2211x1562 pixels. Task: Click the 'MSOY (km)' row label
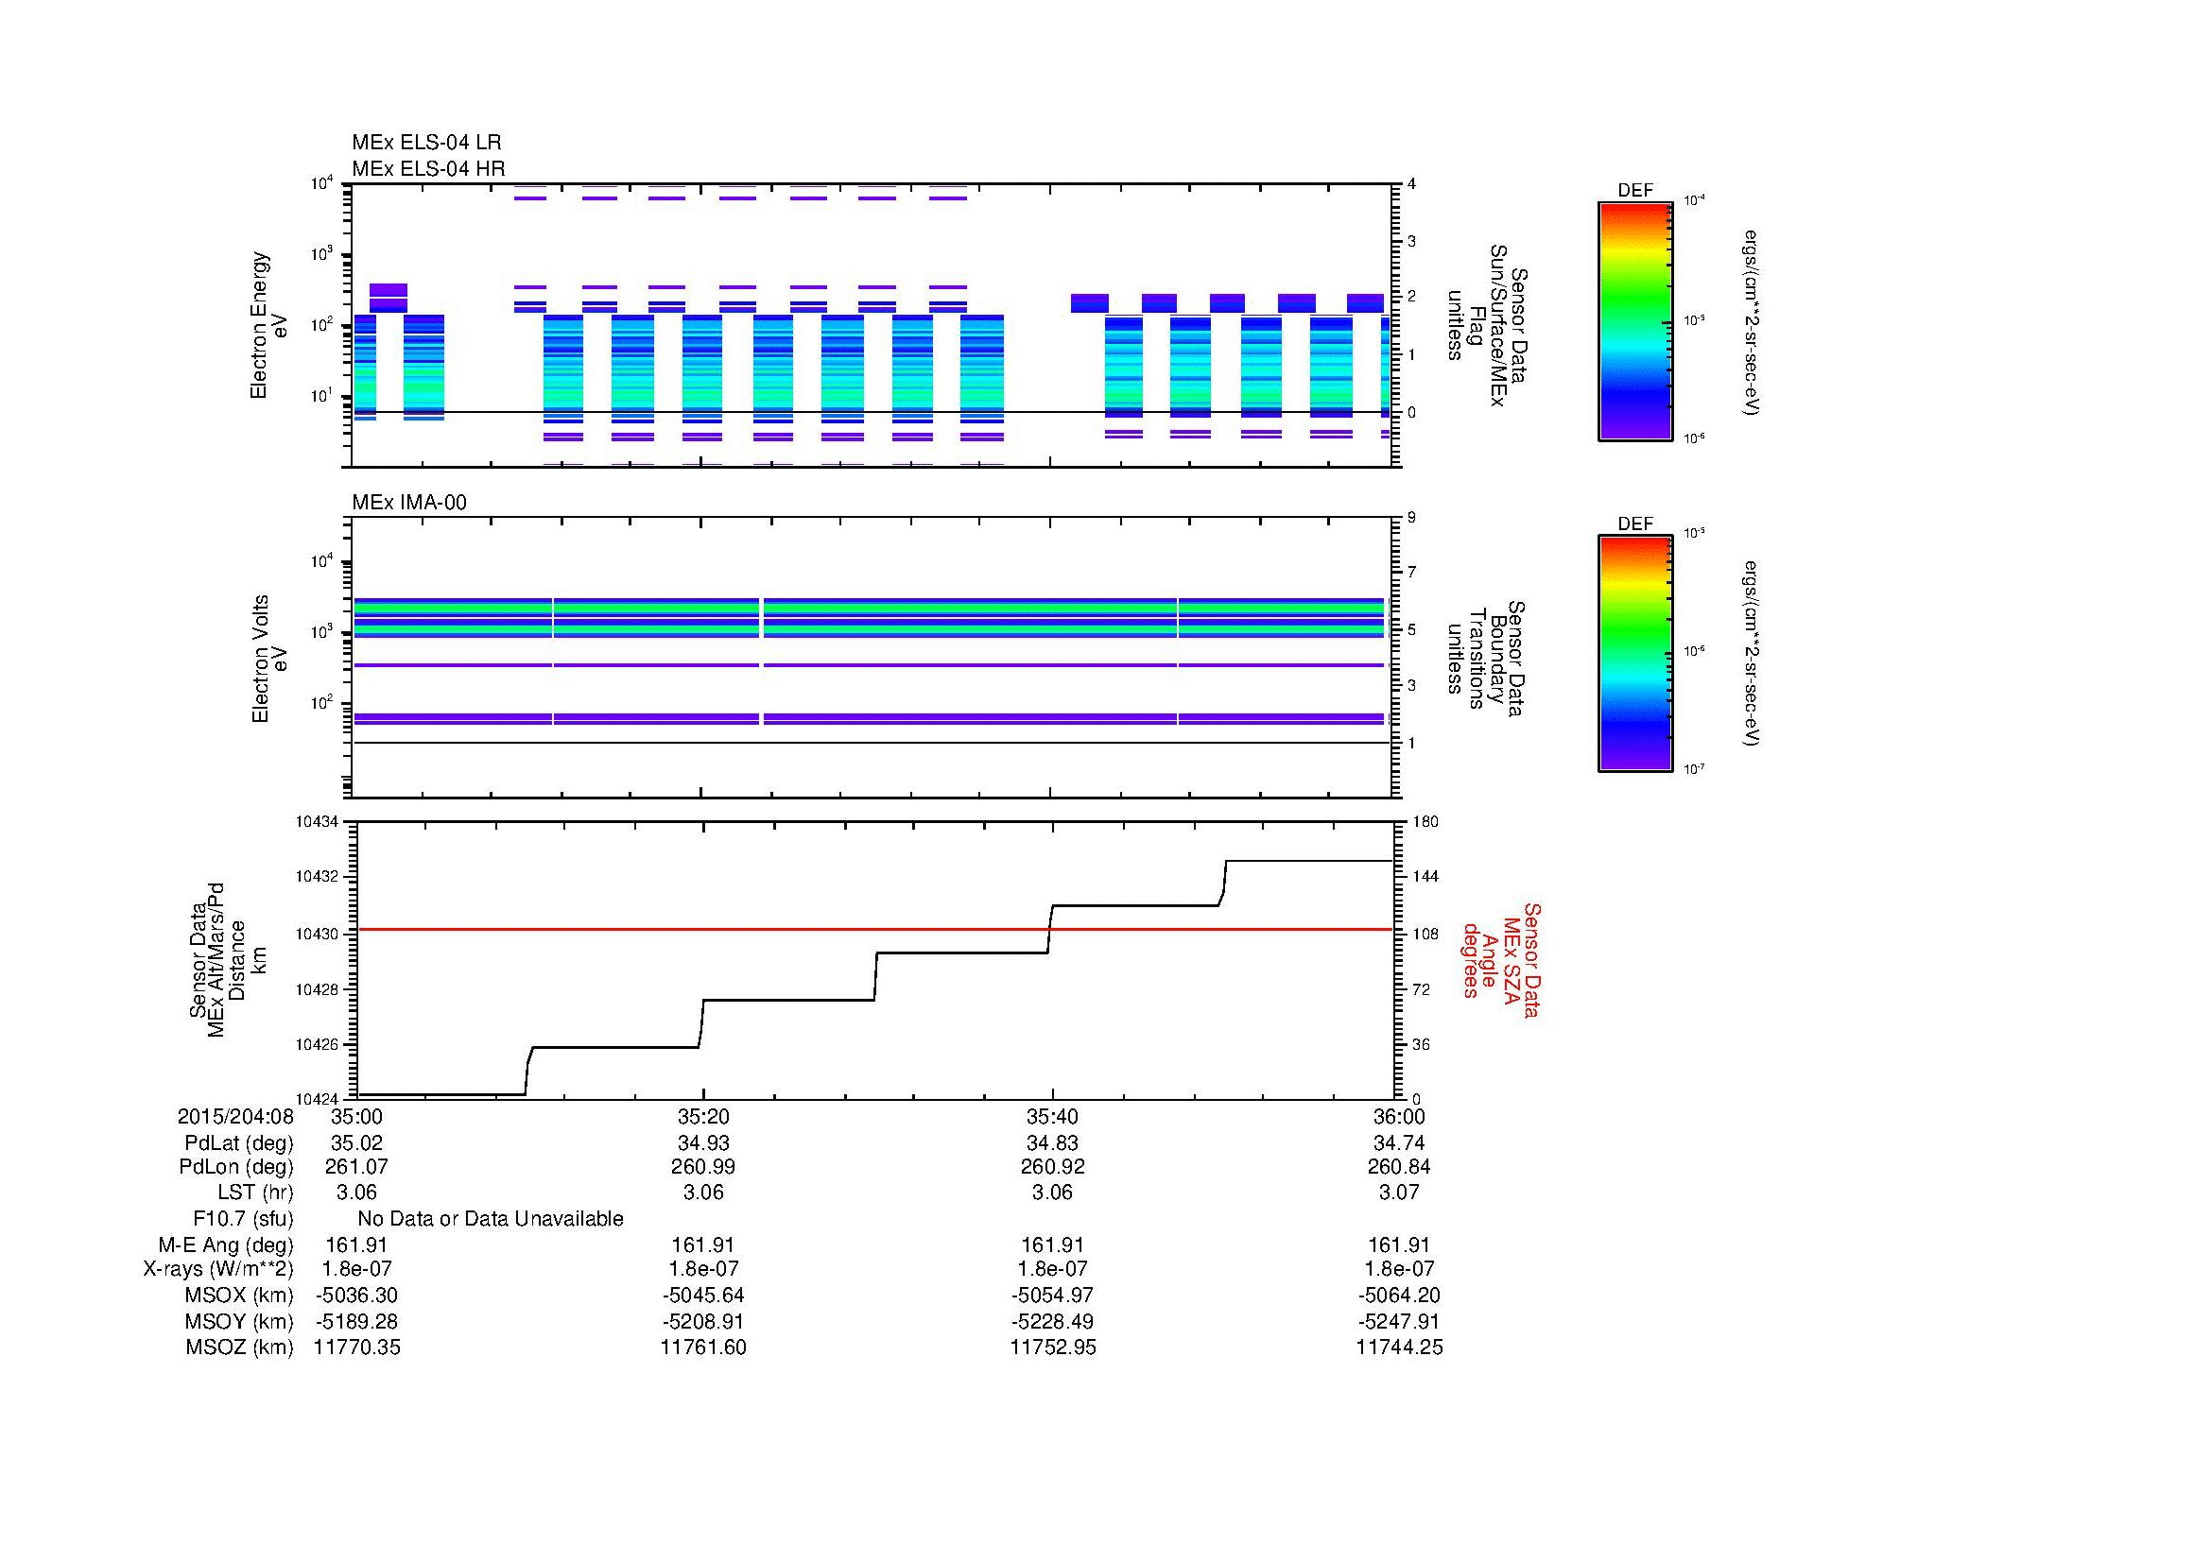pyautogui.click(x=239, y=1321)
